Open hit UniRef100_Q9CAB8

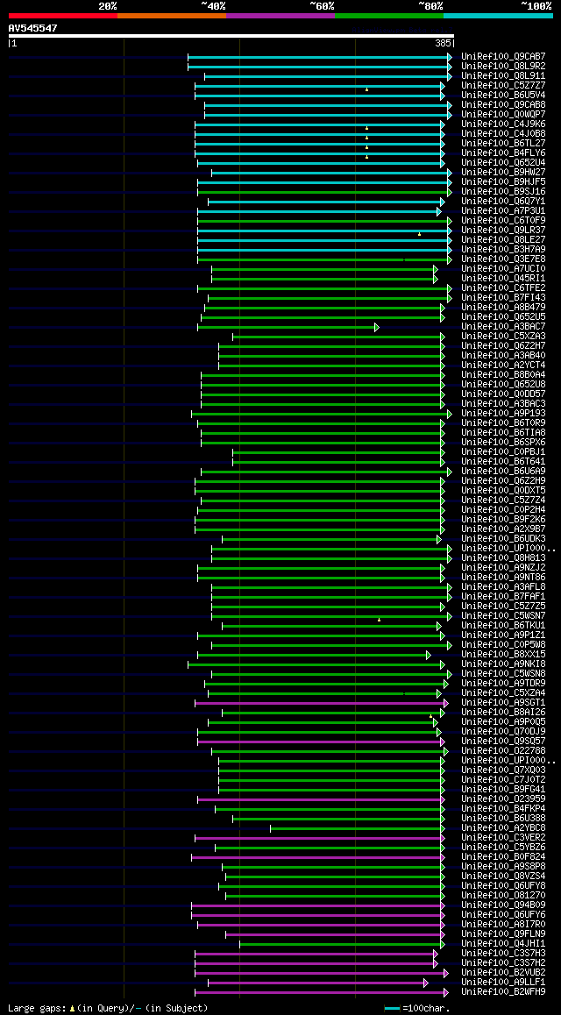[503, 105]
